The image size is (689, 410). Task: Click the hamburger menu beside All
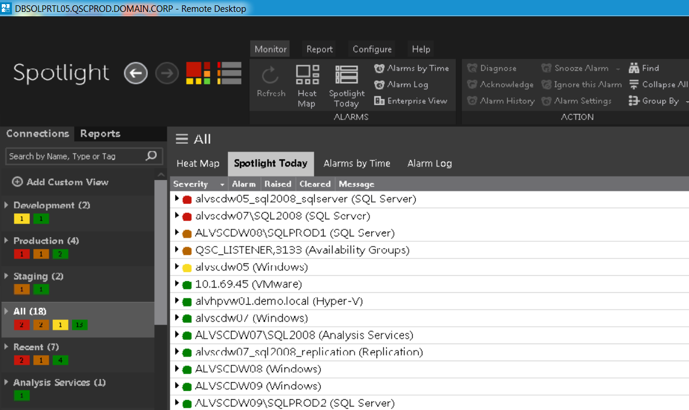coord(182,139)
